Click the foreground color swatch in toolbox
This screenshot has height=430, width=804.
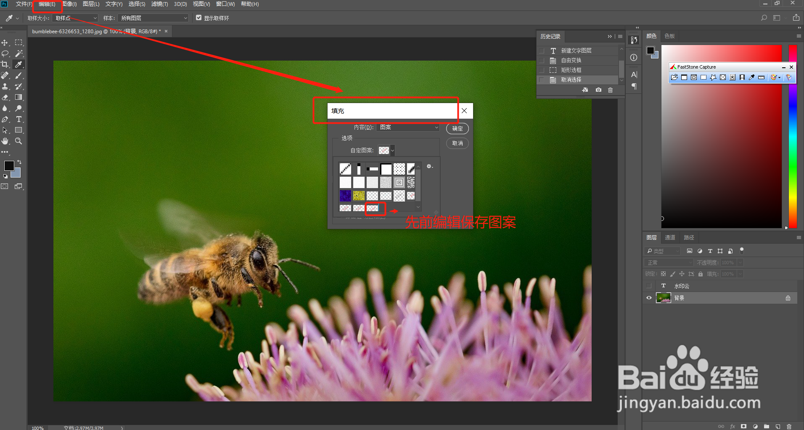(x=9, y=166)
